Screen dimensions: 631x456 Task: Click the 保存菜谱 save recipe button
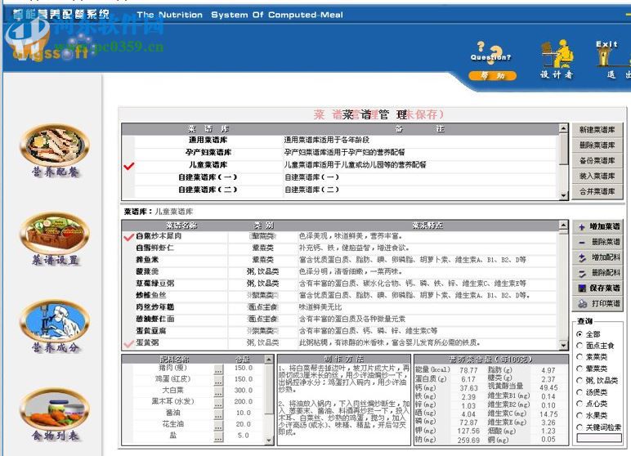(x=597, y=288)
